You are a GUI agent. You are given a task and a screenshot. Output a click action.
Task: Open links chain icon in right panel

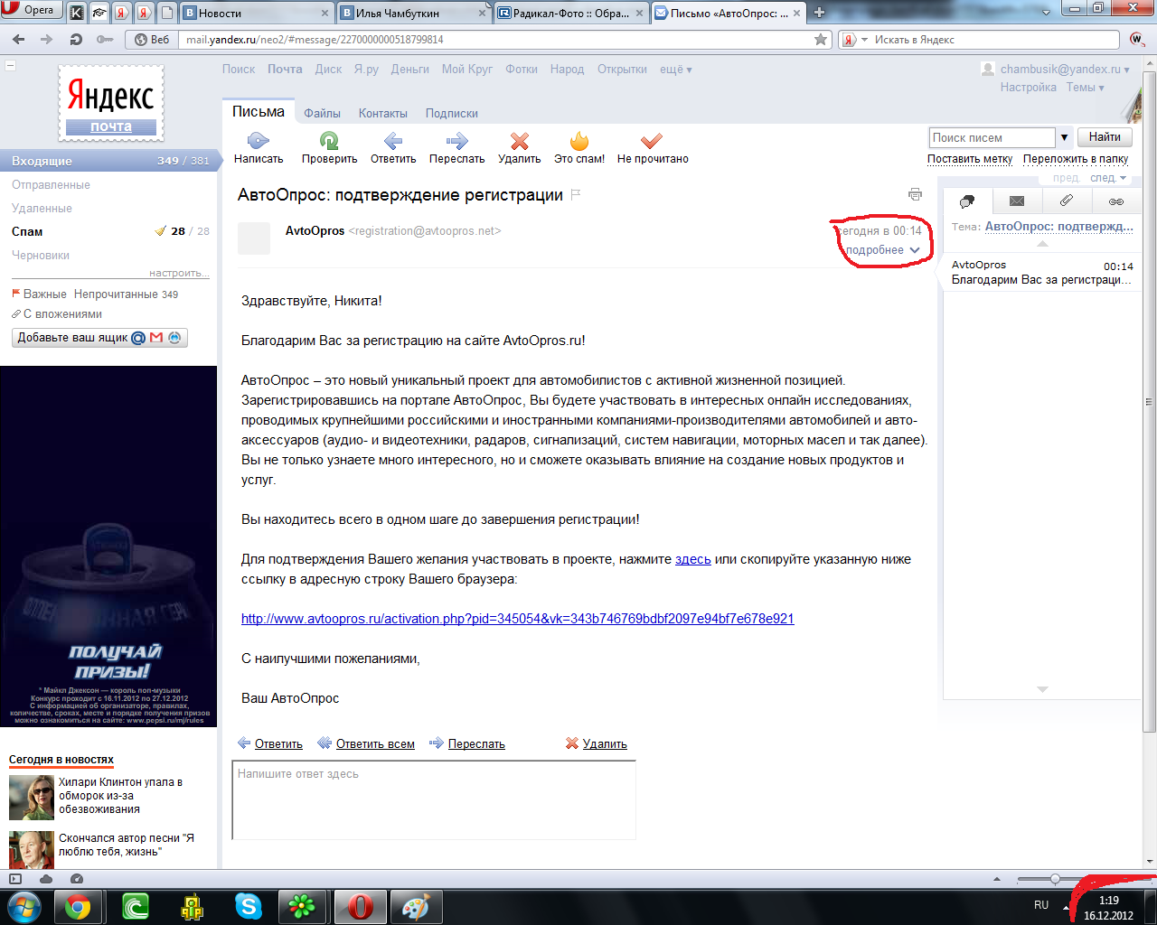(x=1116, y=201)
